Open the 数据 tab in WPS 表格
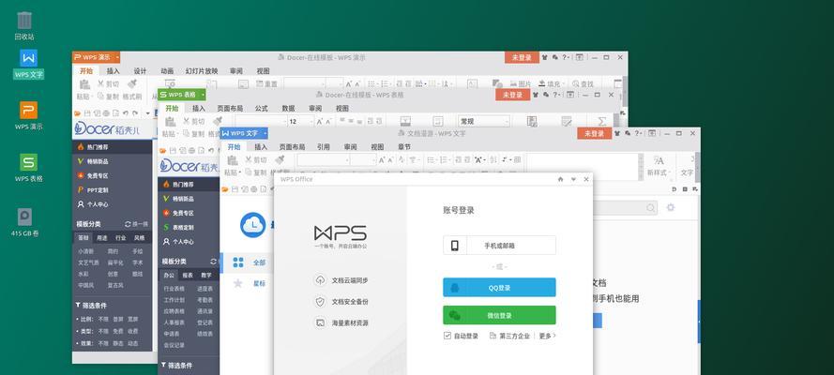 [288, 109]
